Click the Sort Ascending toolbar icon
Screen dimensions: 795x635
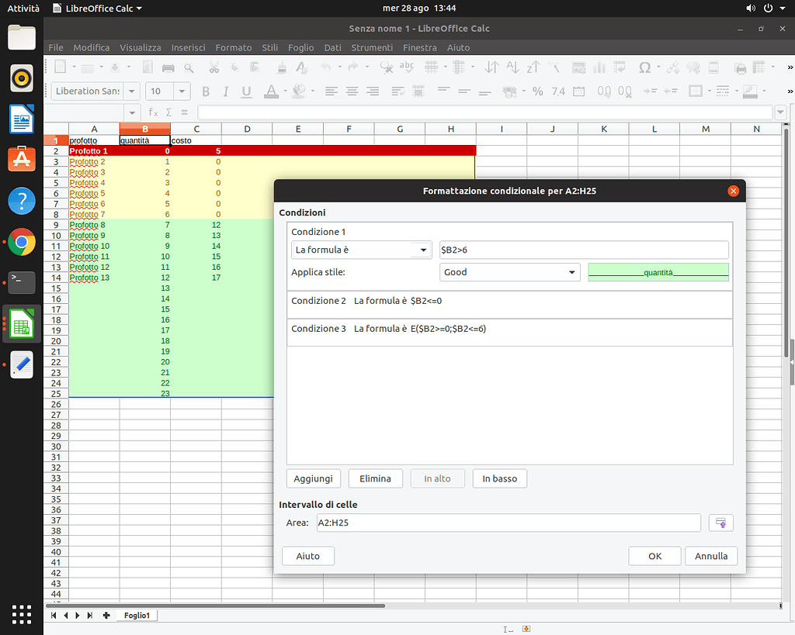[x=513, y=67]
